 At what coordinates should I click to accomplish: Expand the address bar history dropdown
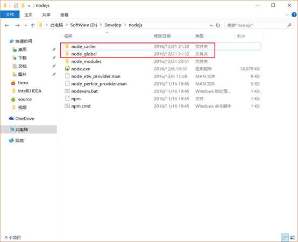click(x=211, y=25)
